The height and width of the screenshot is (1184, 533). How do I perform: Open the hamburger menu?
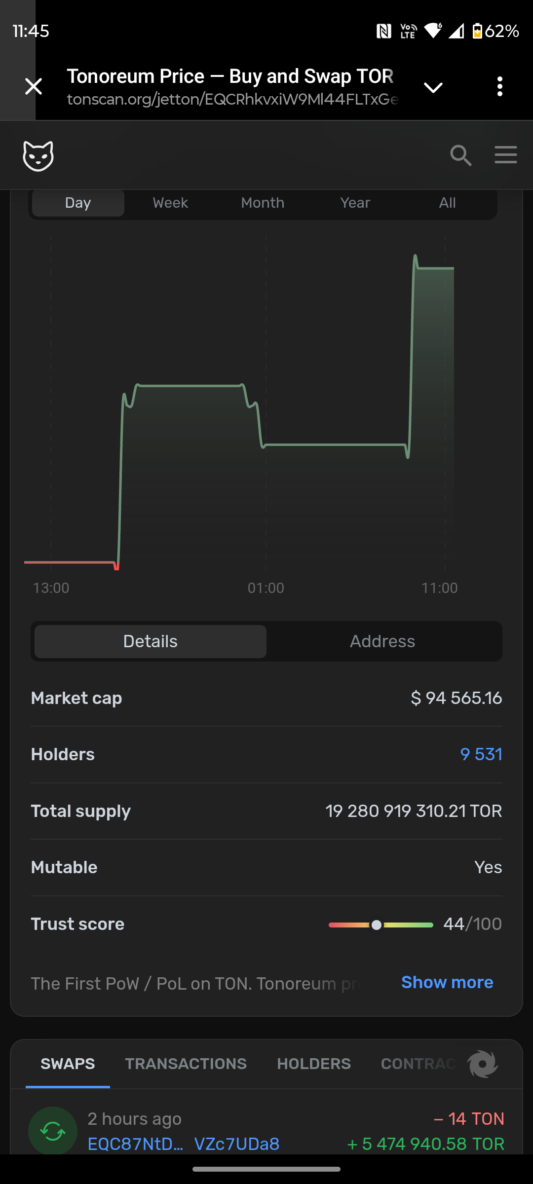(x=506, y=154)
